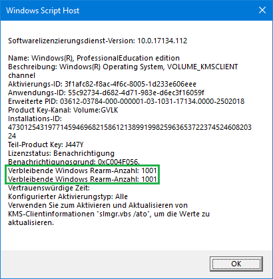
Task: Click the Softwarelizenzierungsdienst-Version 10.0.17134.112 line
Action: click(98, 41)
